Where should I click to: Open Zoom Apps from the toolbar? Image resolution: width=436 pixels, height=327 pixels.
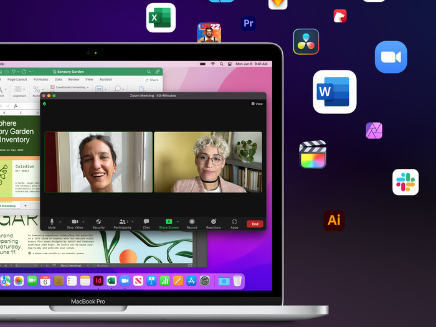point(234,224)
